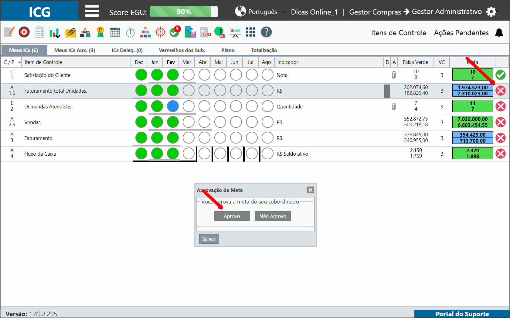Switch to Meus ICs Aux. (3) tab
The height and width of the screenshot is (318, 510).
[75, 50]
